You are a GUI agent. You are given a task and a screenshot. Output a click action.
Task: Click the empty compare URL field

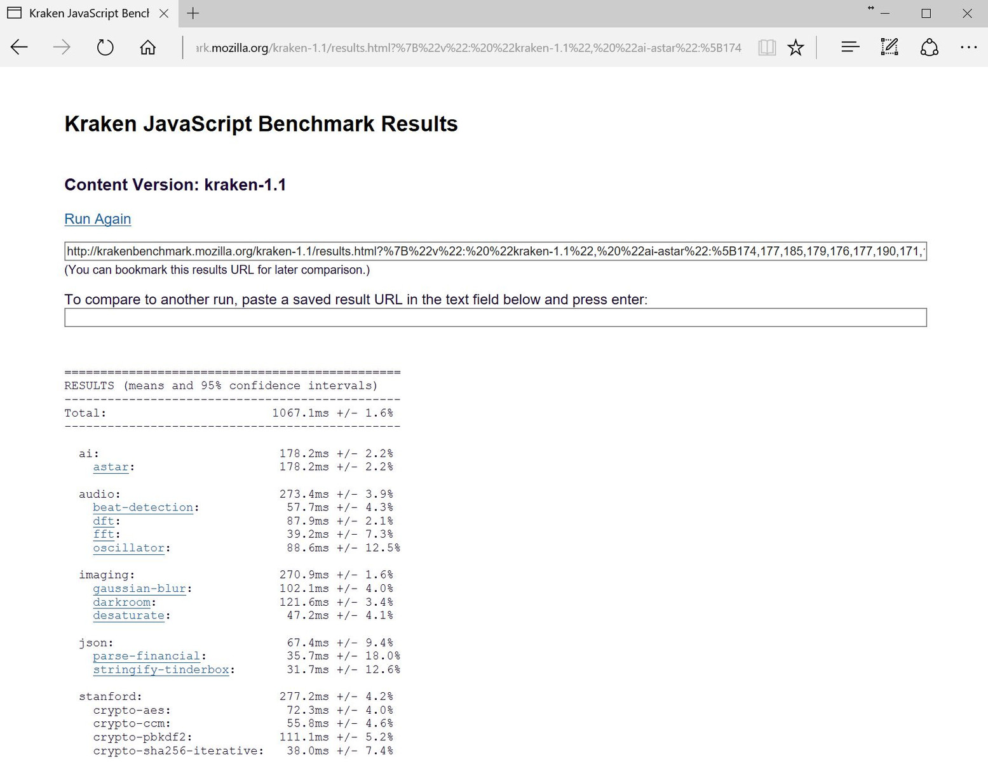pos(496,317)
